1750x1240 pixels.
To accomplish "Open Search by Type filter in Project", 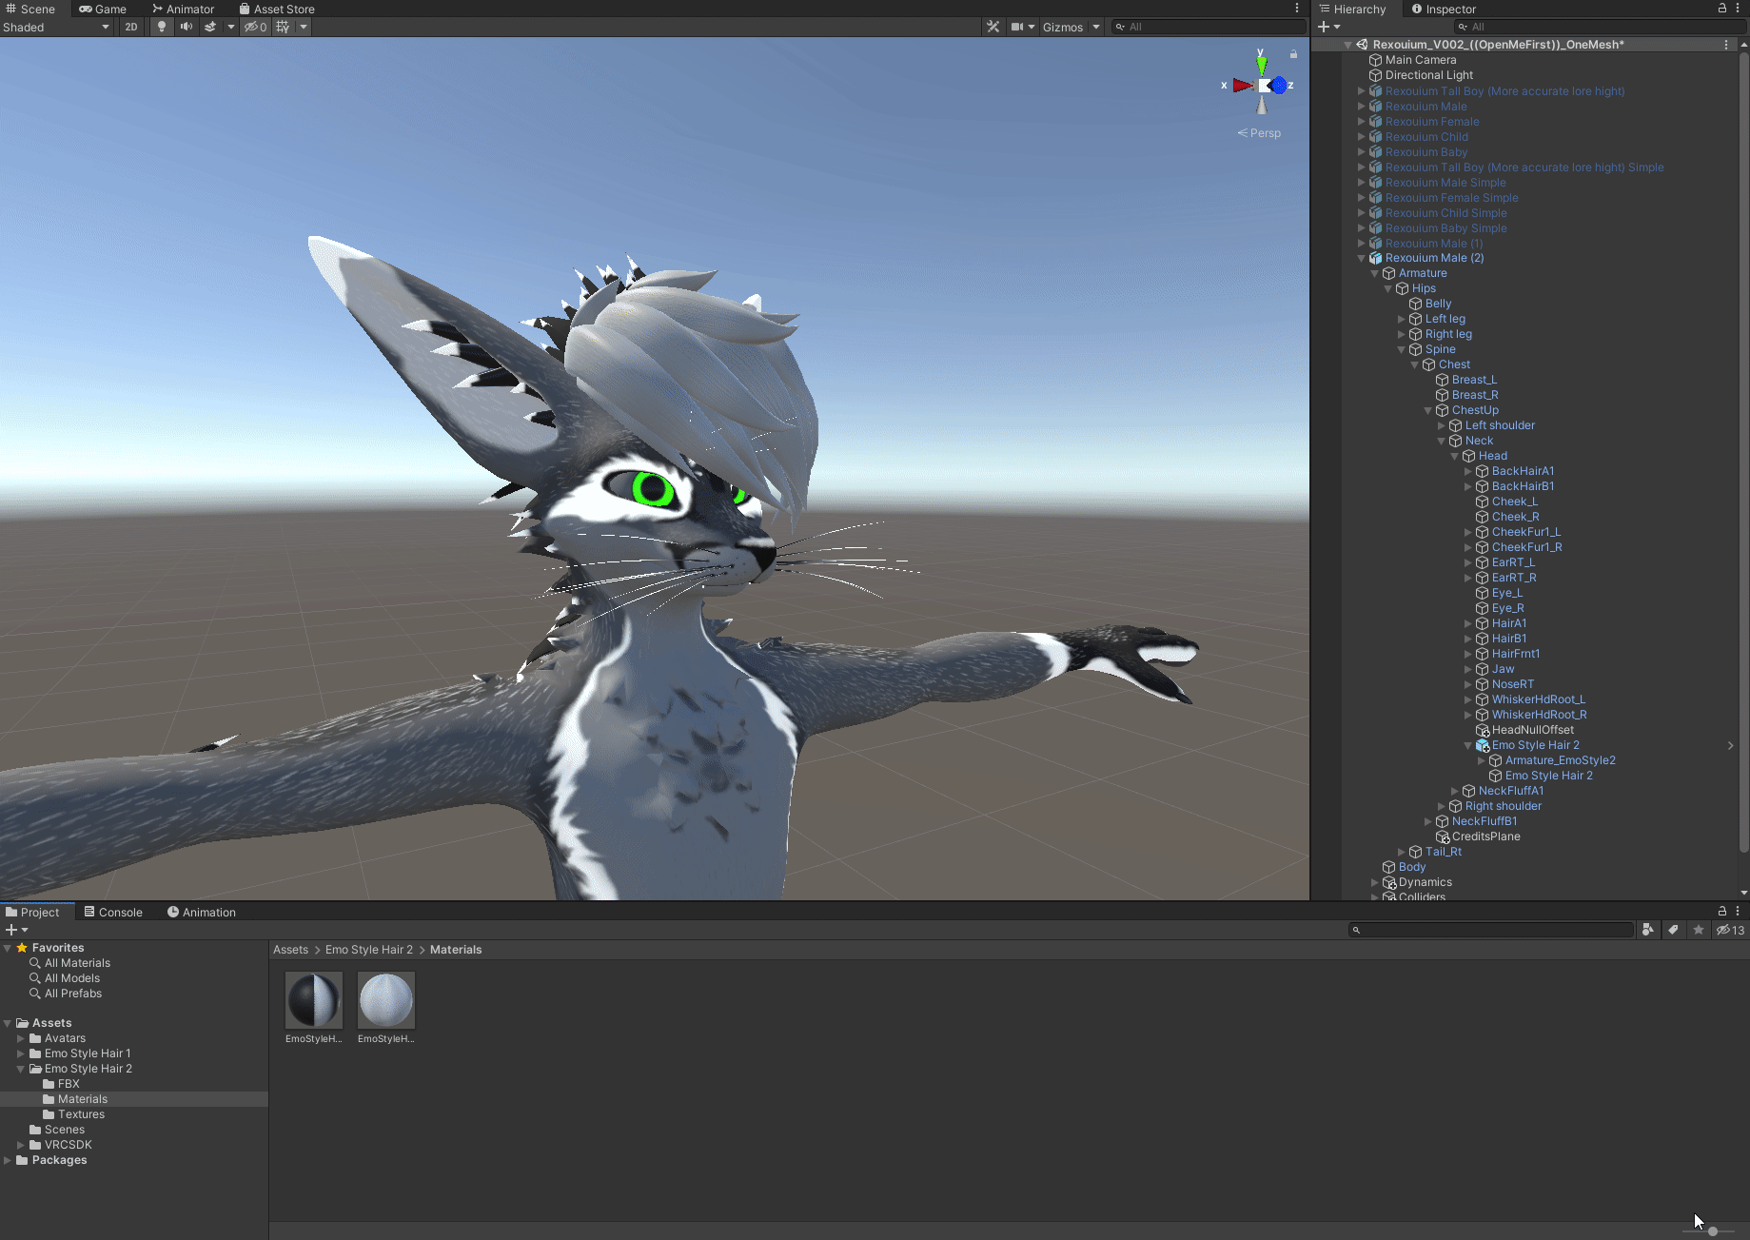I will coord(1648,930).
